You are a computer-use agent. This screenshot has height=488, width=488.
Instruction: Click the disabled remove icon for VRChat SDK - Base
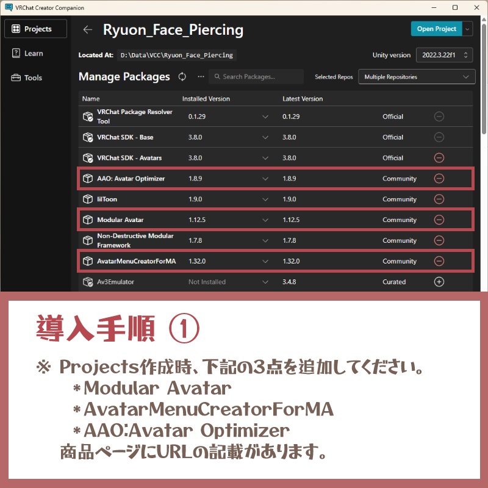[x=439, y=137]
